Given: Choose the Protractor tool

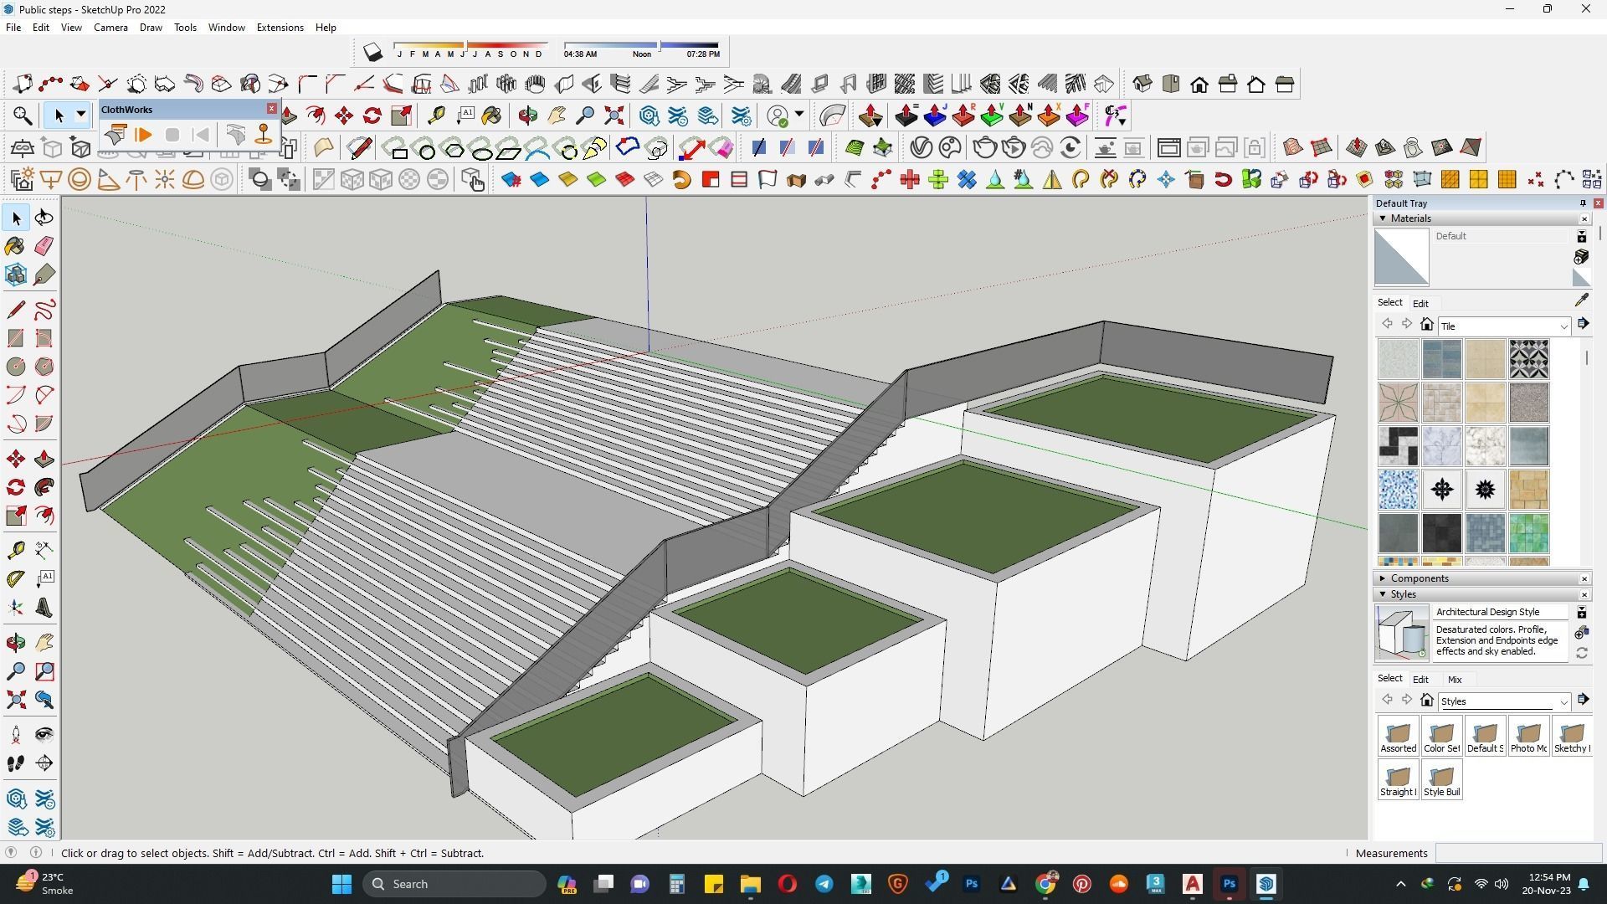Looking at the screenshot, I should pos(16,578).
